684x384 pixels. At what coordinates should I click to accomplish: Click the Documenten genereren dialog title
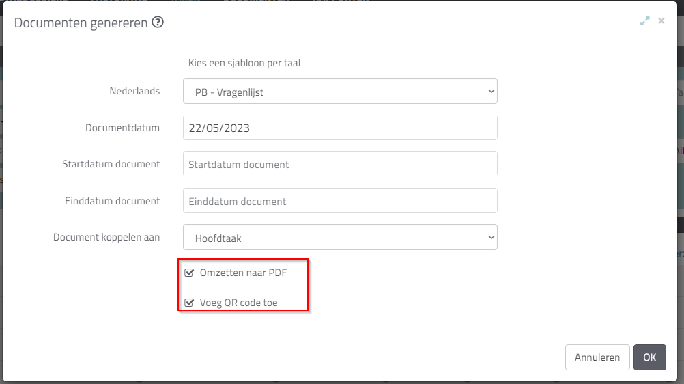[x=81, y=23]
